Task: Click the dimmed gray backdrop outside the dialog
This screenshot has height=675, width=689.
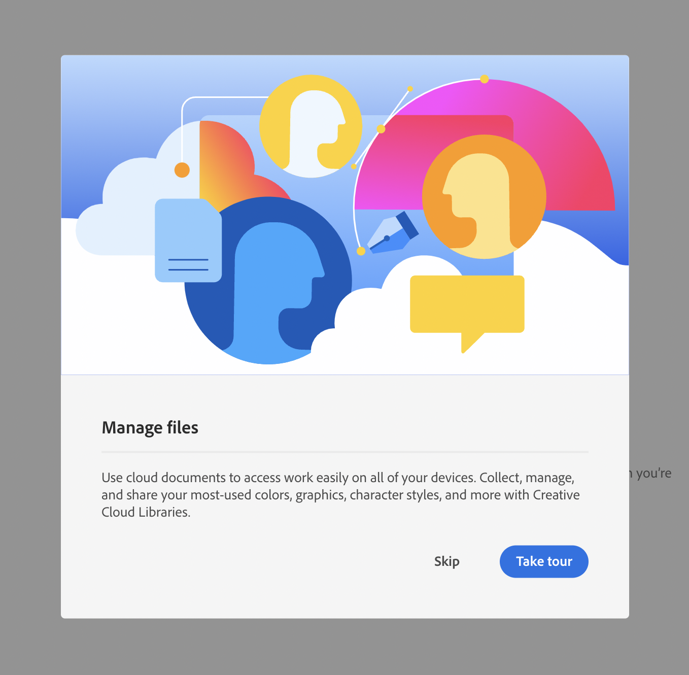Action: [x=30, y=335]
